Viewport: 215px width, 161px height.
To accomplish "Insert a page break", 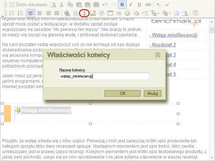I will 145,13.
